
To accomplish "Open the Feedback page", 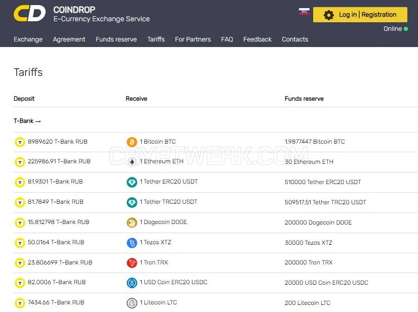I will pyautogui.click(x=257, y=39).
